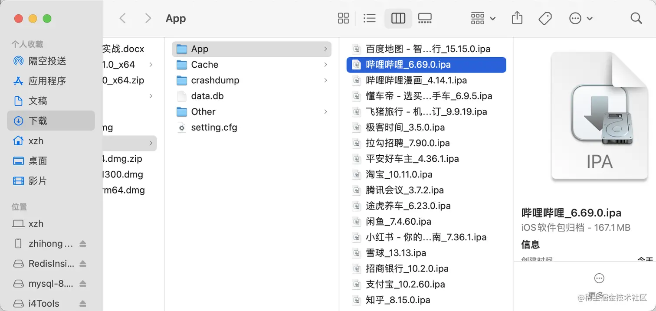
Task: Select the xzh computer under 位置
Action: (x=51, y=224)
